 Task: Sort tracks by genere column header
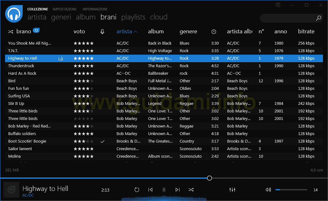point(188,31)
